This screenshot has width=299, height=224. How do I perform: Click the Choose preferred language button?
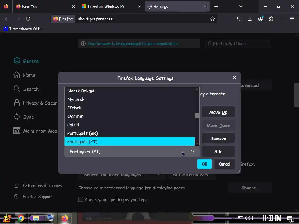coord(250,188)
